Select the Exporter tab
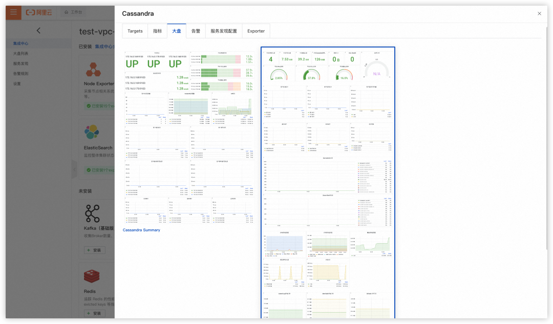The image size is (553, 324). [256, 31]
